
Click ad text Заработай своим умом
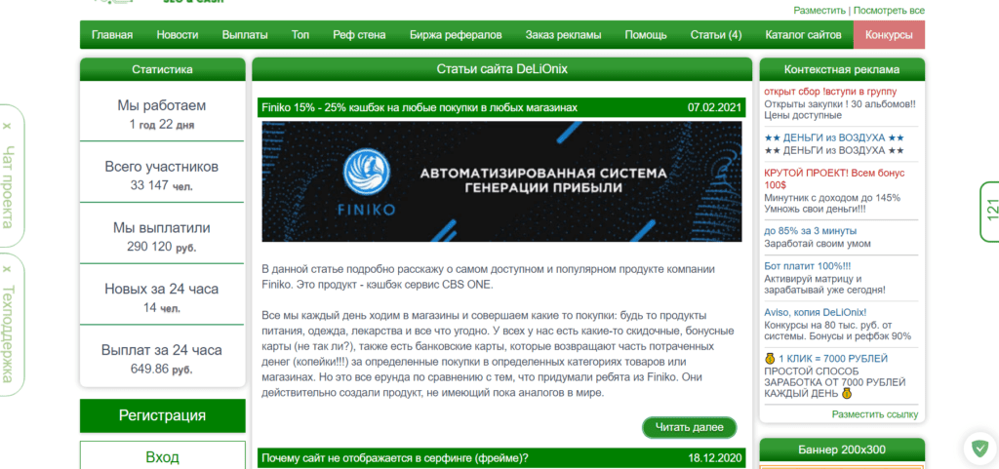click(818, 243)
